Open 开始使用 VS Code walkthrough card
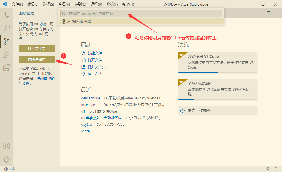 218,62
